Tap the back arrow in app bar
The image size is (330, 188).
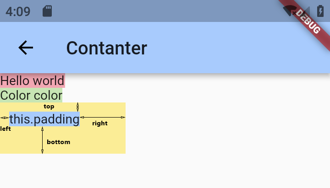point(26,48)
